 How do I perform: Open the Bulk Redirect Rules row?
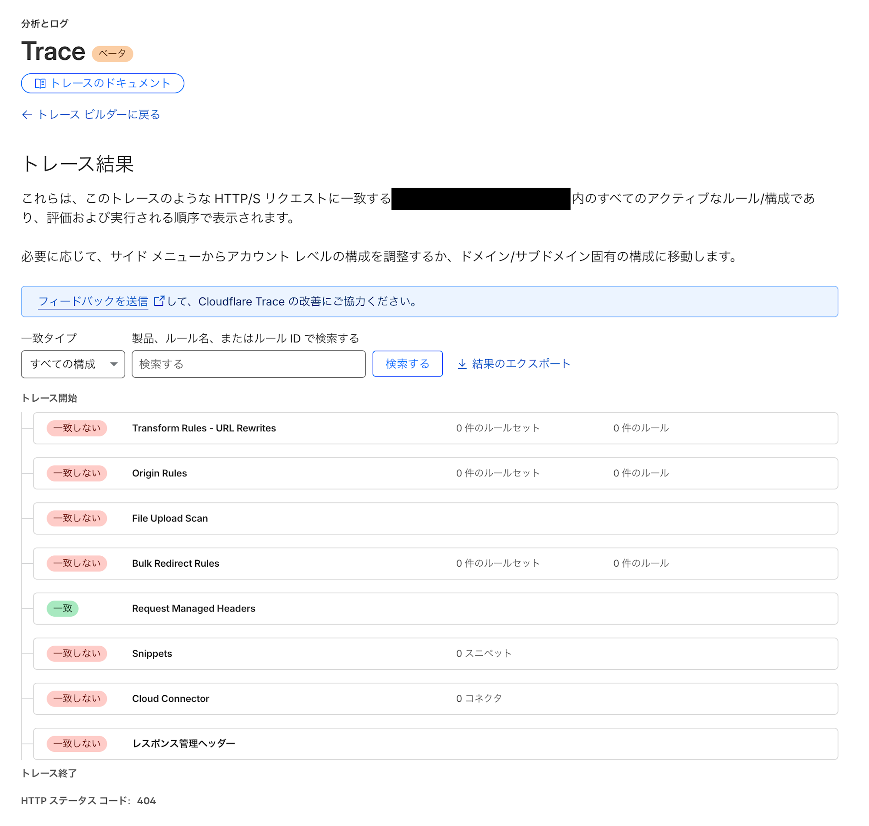[x=175, y=564]
